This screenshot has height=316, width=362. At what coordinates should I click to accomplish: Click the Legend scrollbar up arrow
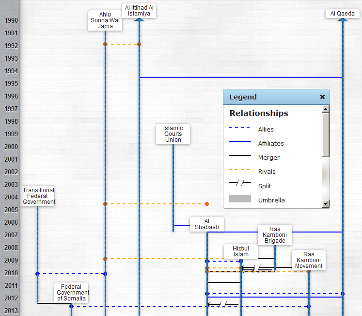(x=325, y=109)
